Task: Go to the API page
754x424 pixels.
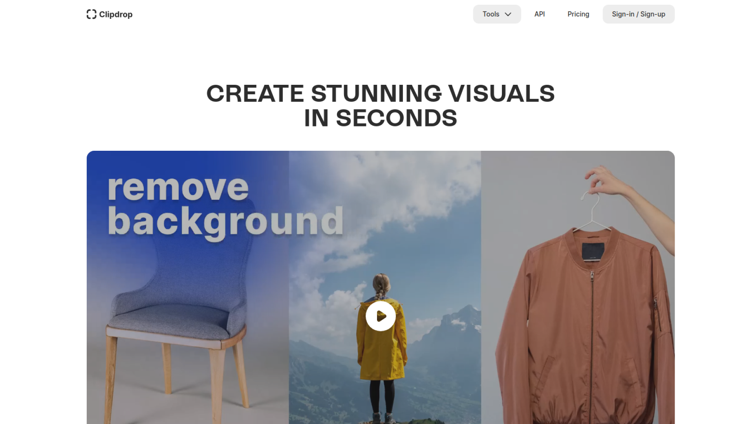Action: click(539, 14)
